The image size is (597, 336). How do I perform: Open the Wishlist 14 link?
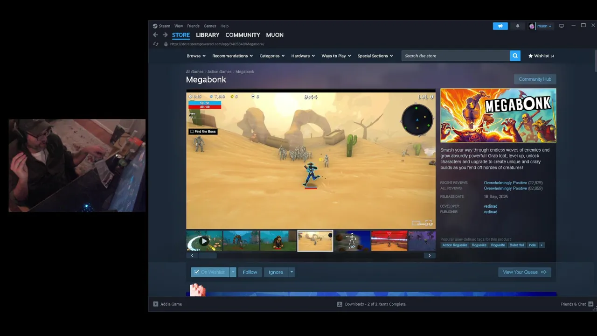coord(541,56)
